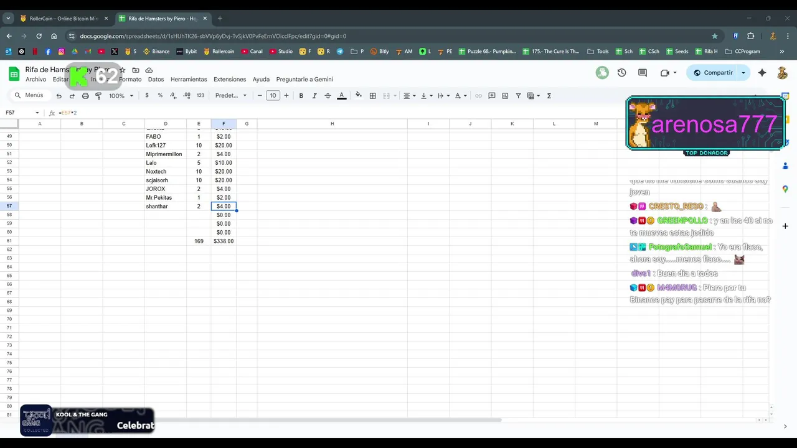Select column header H
This screenshot has height=448, width=797.
pos(332,124)
